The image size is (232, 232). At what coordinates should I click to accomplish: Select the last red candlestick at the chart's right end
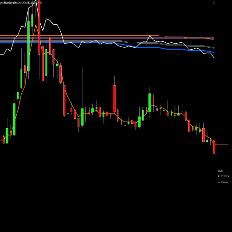pyautogui.click(x=214, y=147)
